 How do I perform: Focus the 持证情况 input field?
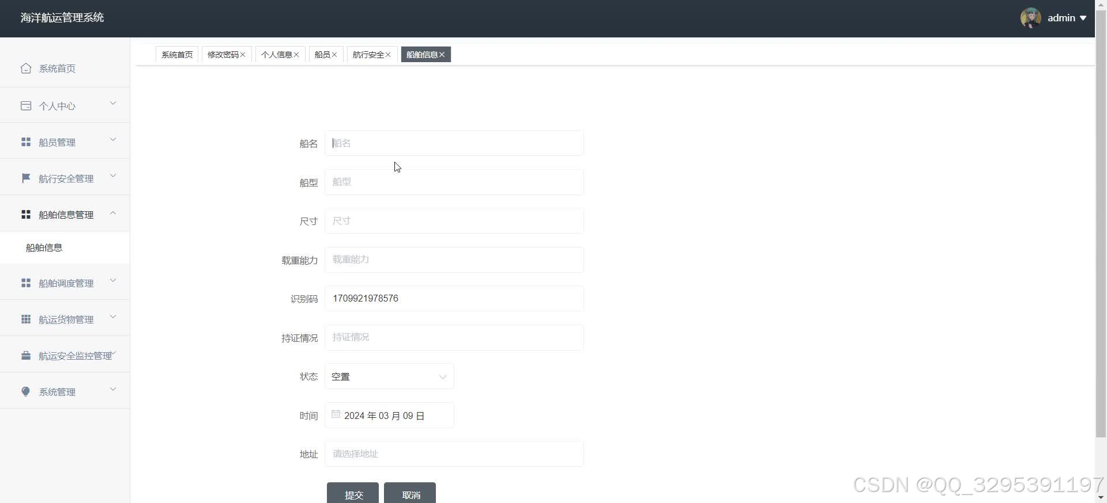point(454,337)
